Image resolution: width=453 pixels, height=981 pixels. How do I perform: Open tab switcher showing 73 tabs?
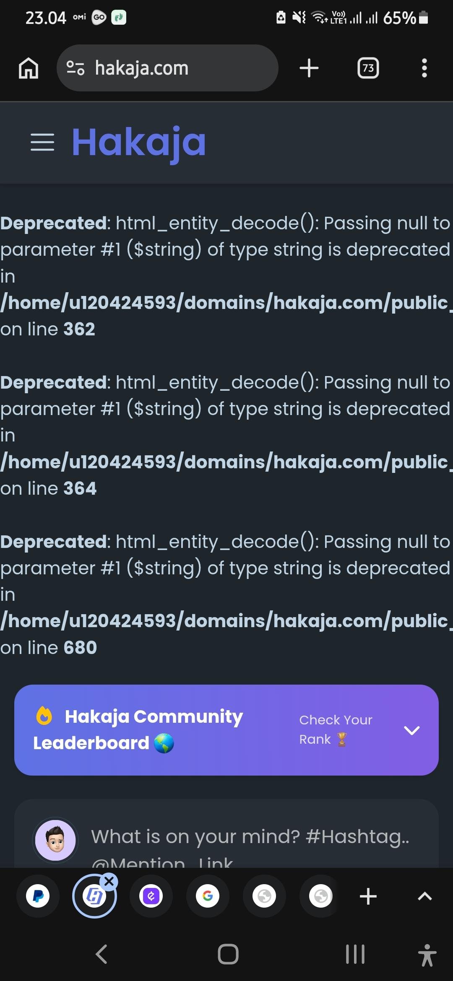[368, 68]
